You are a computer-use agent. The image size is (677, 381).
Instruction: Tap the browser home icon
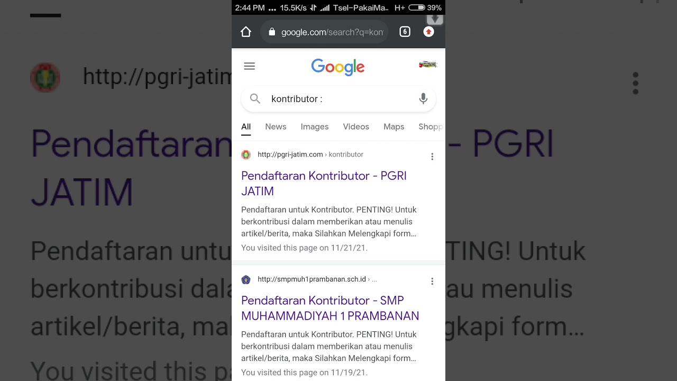pos(246,32)
